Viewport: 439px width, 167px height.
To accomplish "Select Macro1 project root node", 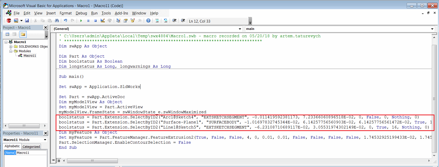I will (20, 42).
